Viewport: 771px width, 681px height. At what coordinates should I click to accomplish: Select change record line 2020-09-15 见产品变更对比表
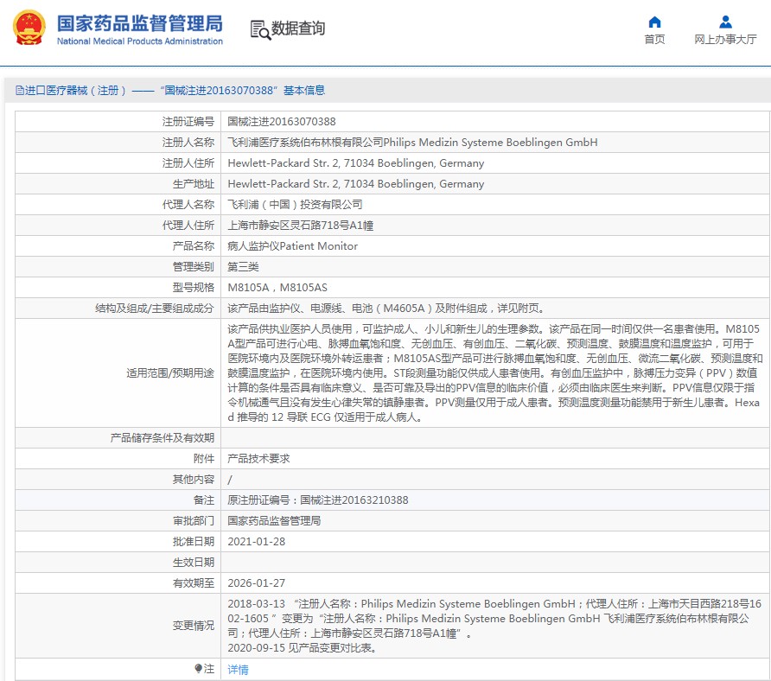[303, 648]
